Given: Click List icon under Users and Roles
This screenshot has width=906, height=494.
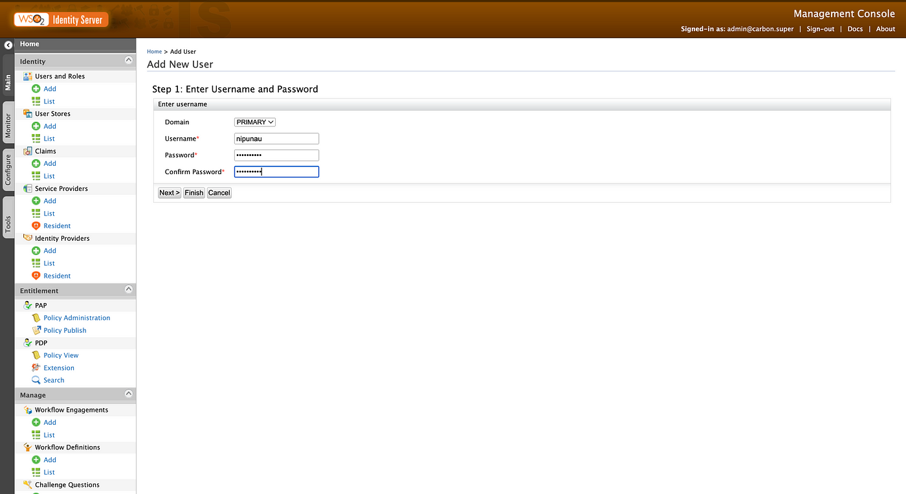Looking at the screenshot, I should (36, 102).
